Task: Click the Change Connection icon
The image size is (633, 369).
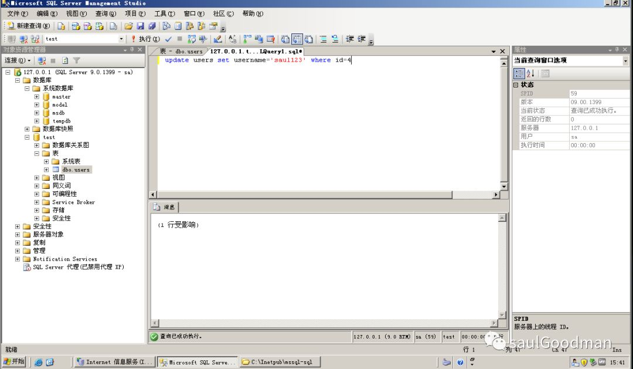Action: click(x=35, y=39)
